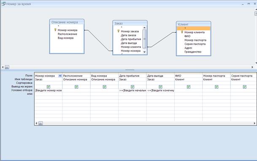Click the criteria cell '[Введите номер ном'
This screenshot has height=161, width=257.
click(x=49, y=90)
